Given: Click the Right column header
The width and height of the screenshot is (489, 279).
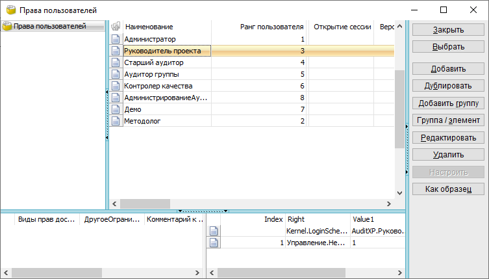Looking at the screenshot, I should click(x=317, y=219).
